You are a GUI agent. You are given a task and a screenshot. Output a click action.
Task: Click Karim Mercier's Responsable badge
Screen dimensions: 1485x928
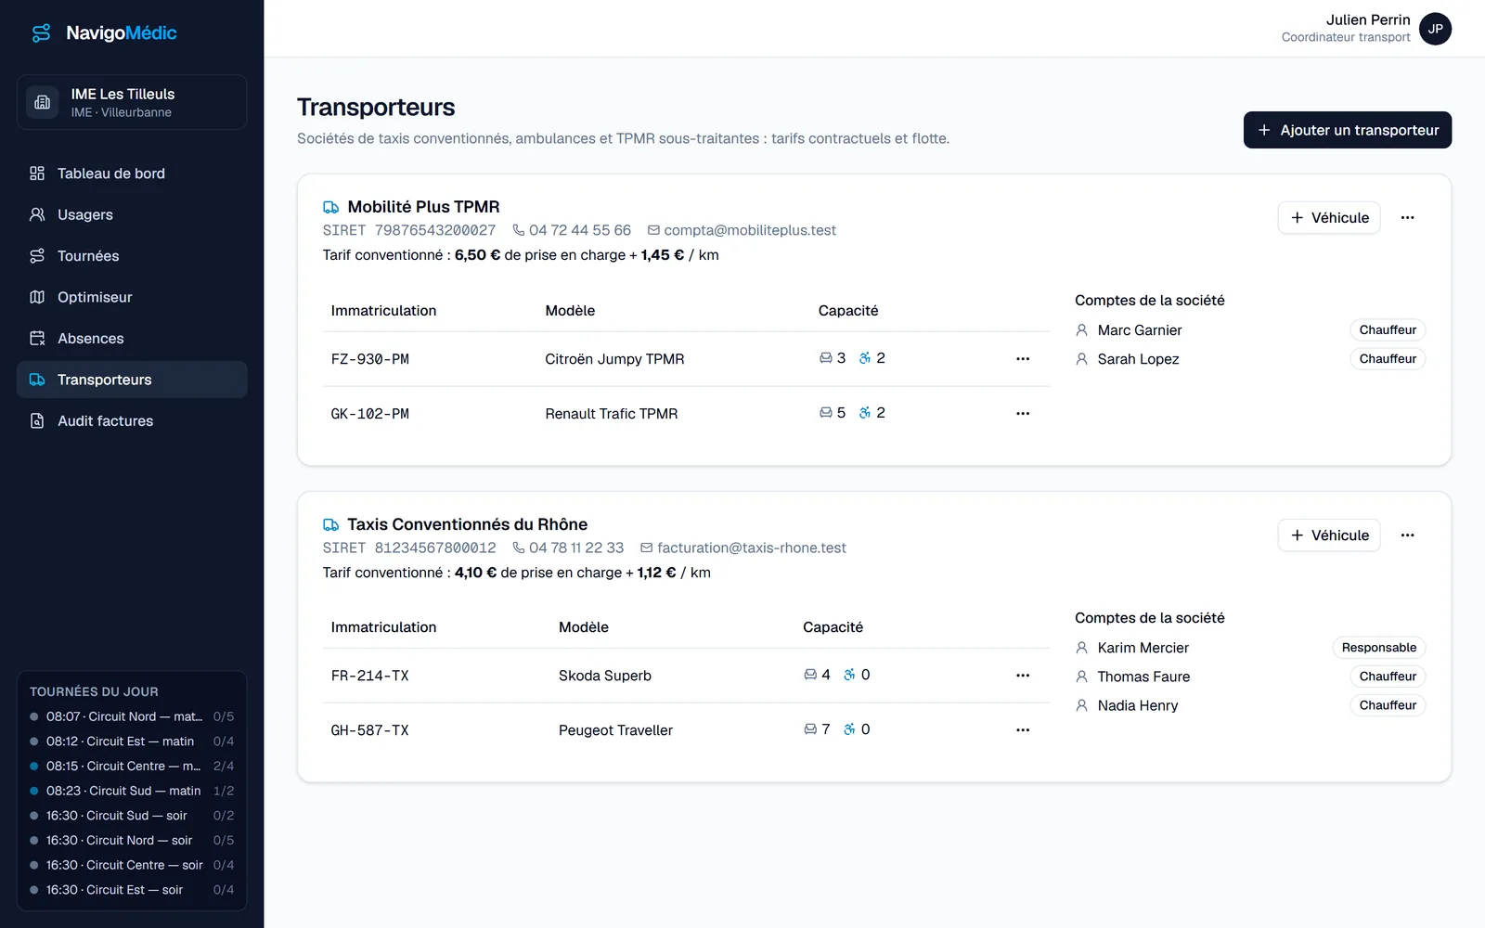[x=1379, y=648]
